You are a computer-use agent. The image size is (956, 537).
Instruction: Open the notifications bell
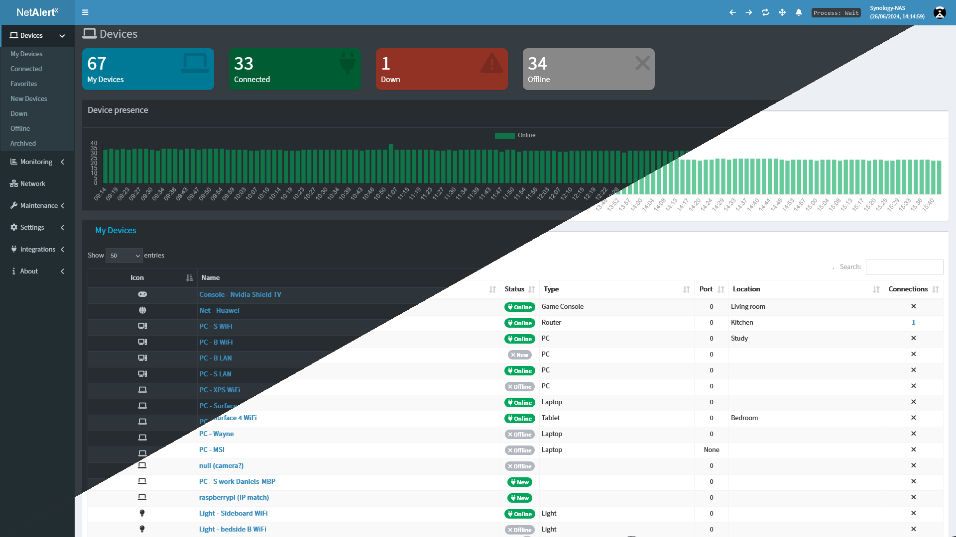pos(799,12)
